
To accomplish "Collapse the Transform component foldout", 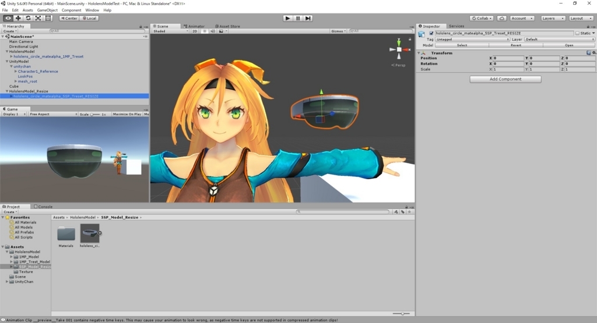I will pos(419,53).
